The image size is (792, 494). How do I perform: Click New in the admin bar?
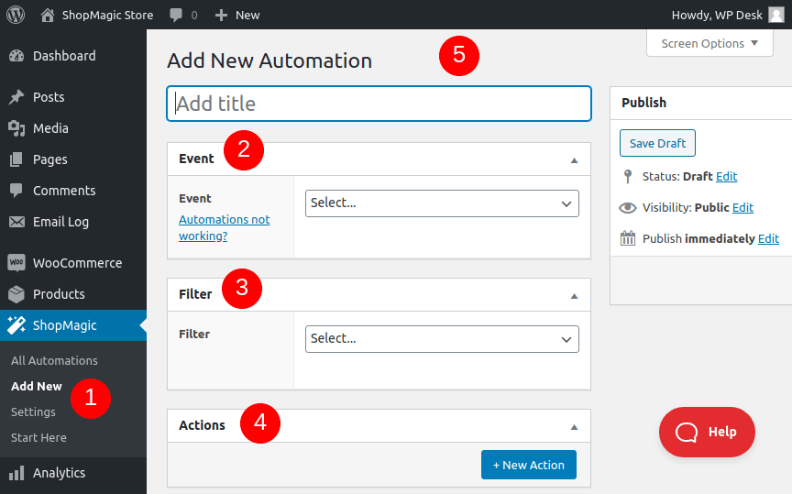247,16
